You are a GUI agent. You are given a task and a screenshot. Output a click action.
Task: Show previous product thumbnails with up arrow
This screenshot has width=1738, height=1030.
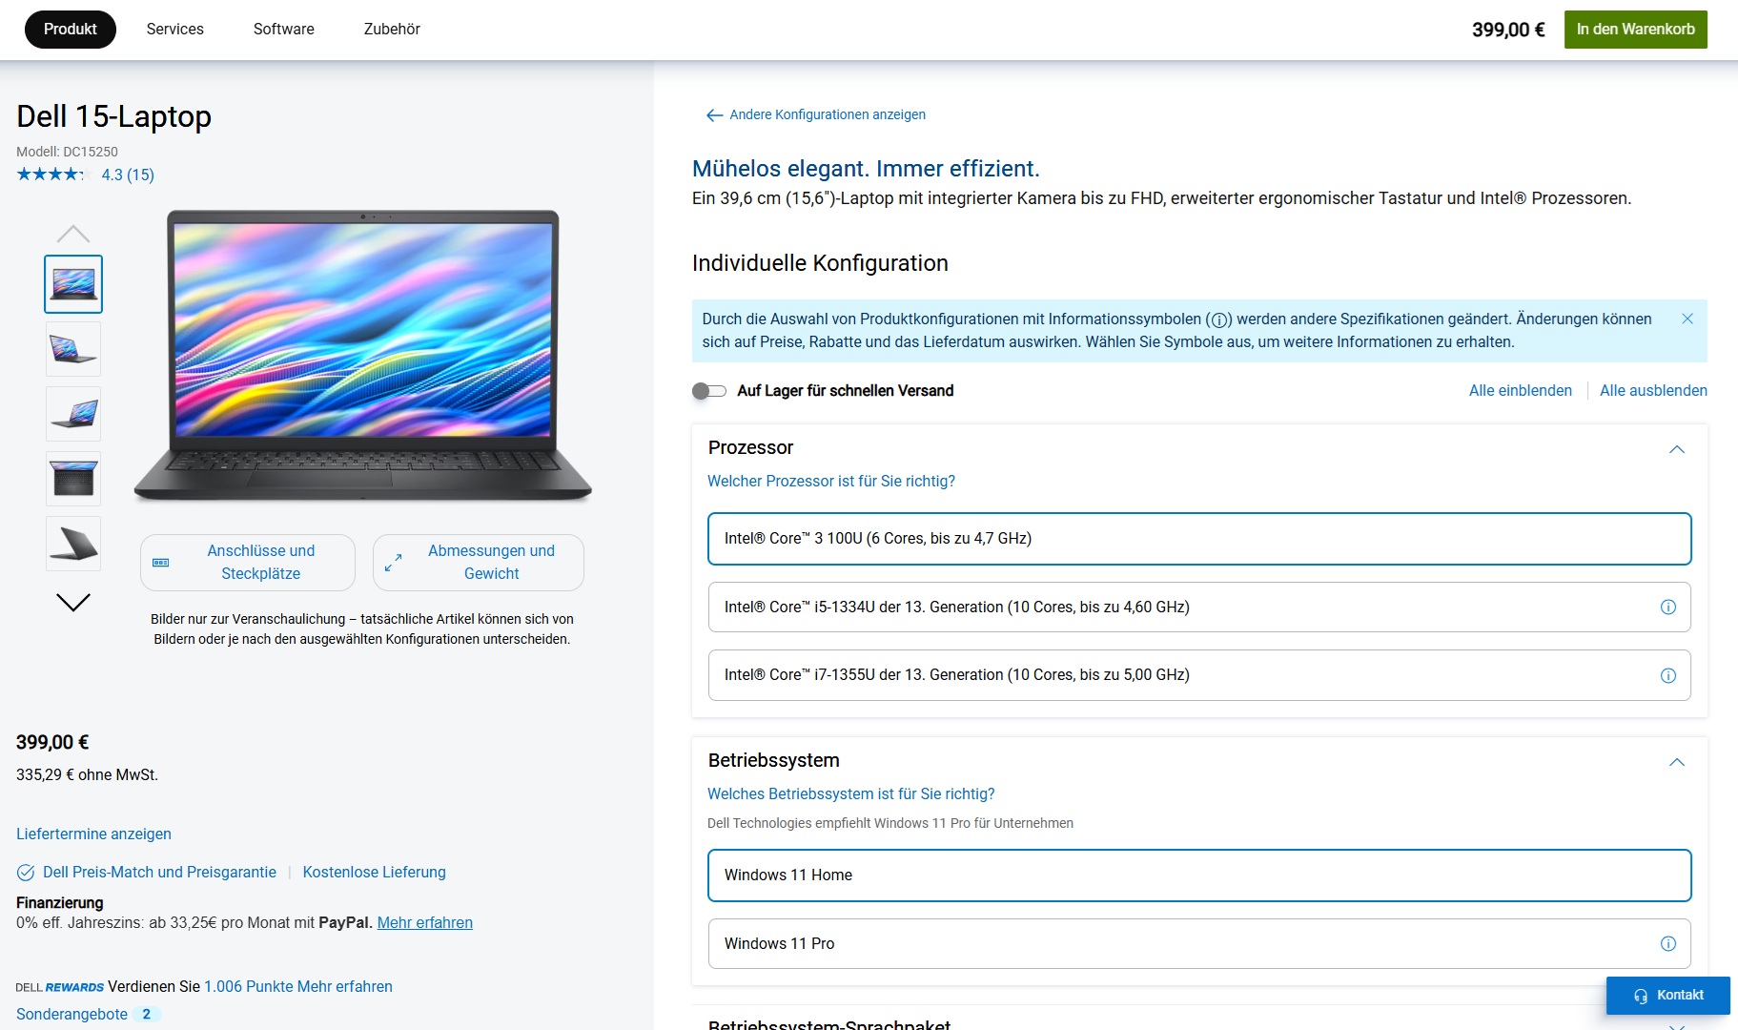[73, 234]
